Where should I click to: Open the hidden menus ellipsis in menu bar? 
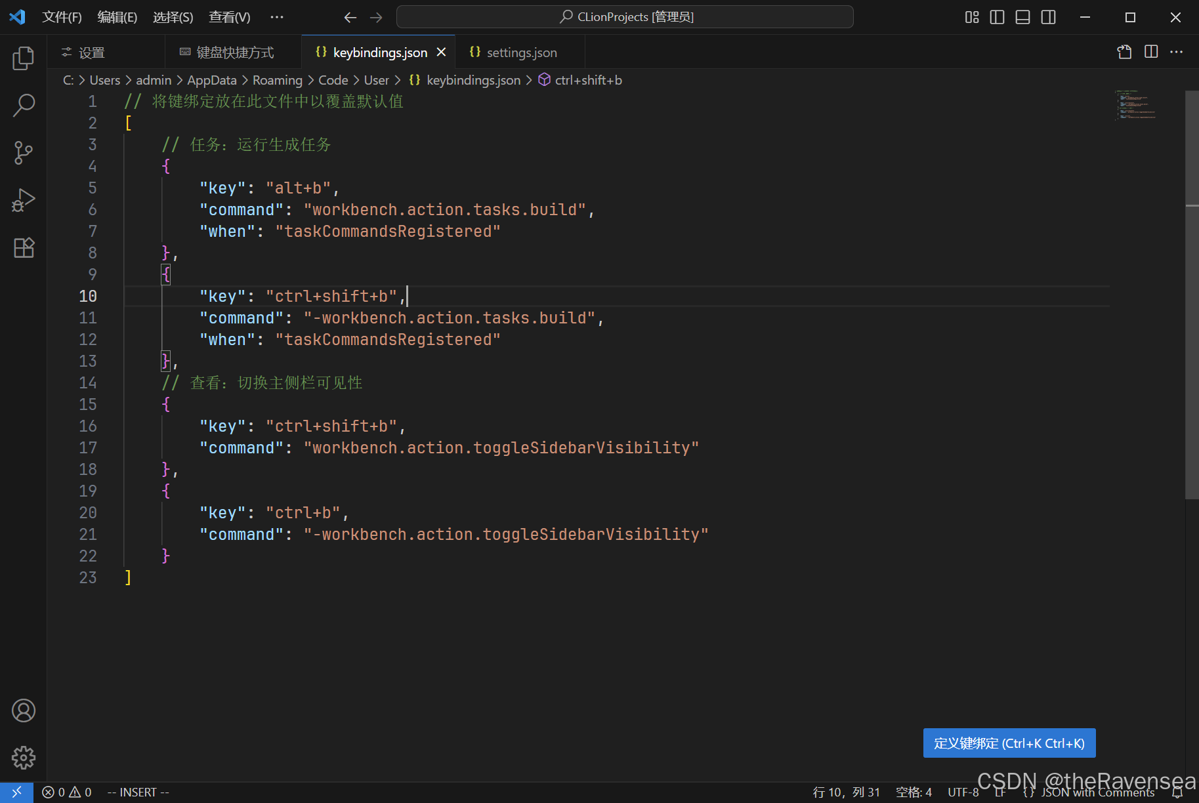pyautogui.click(x=277, y=17)
